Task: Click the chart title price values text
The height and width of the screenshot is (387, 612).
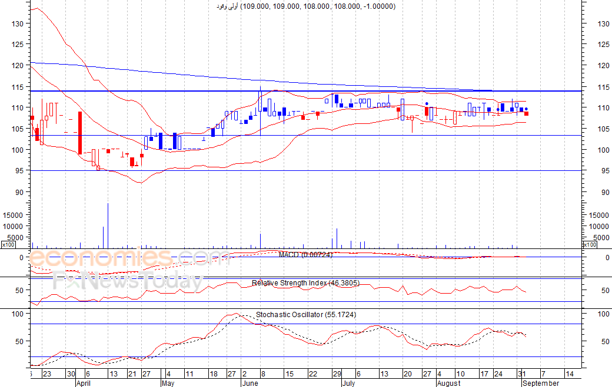Action: click(x=318, y=6)
